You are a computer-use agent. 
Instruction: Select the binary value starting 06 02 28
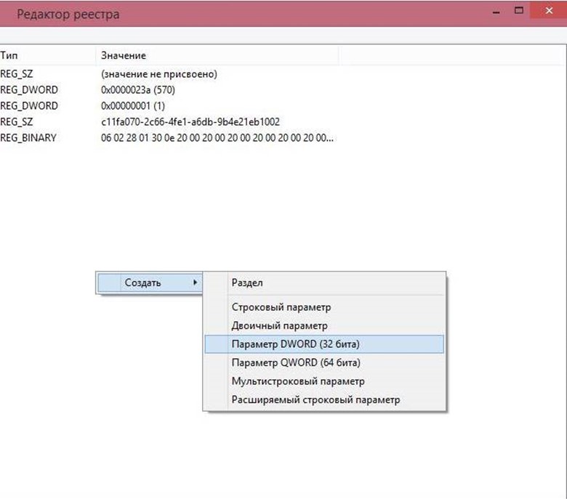coord(218,138)
